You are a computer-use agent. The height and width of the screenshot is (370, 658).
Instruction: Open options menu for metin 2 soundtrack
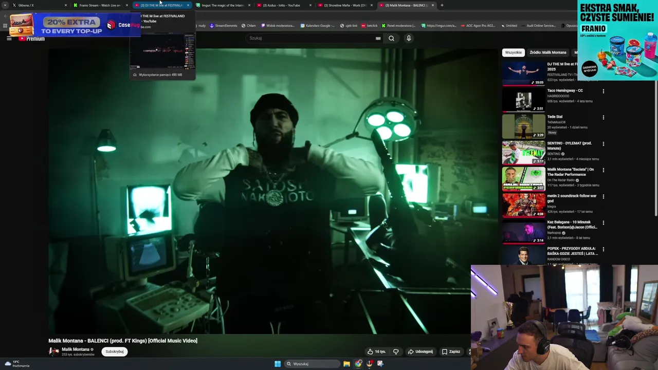pos(603,197)
